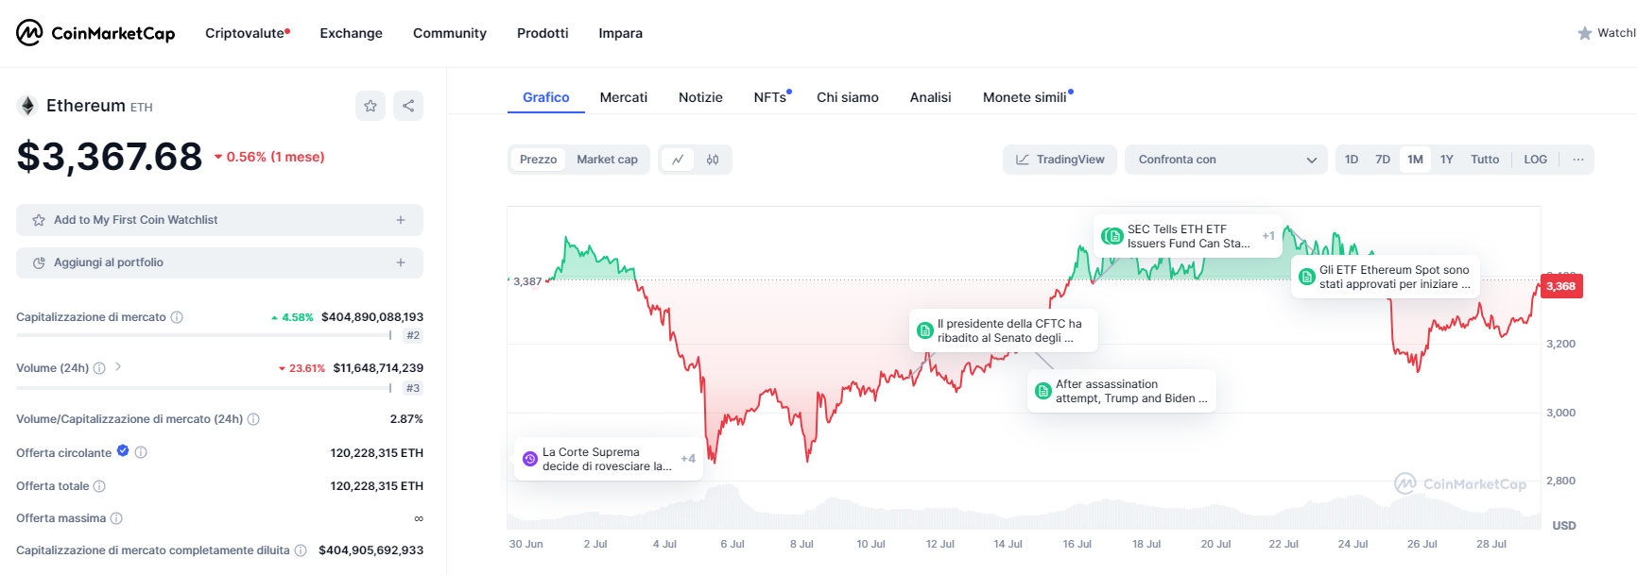This screenshot has height=575, width=1637.
Task: Switch to line chart view icon
Action: 678,160
